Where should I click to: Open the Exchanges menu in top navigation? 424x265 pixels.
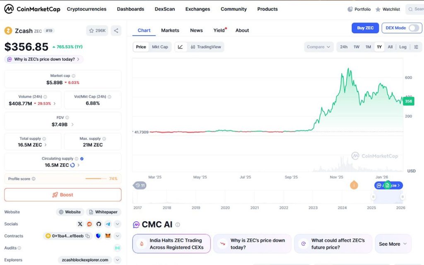pyautogui.click(x=198, y=9)
